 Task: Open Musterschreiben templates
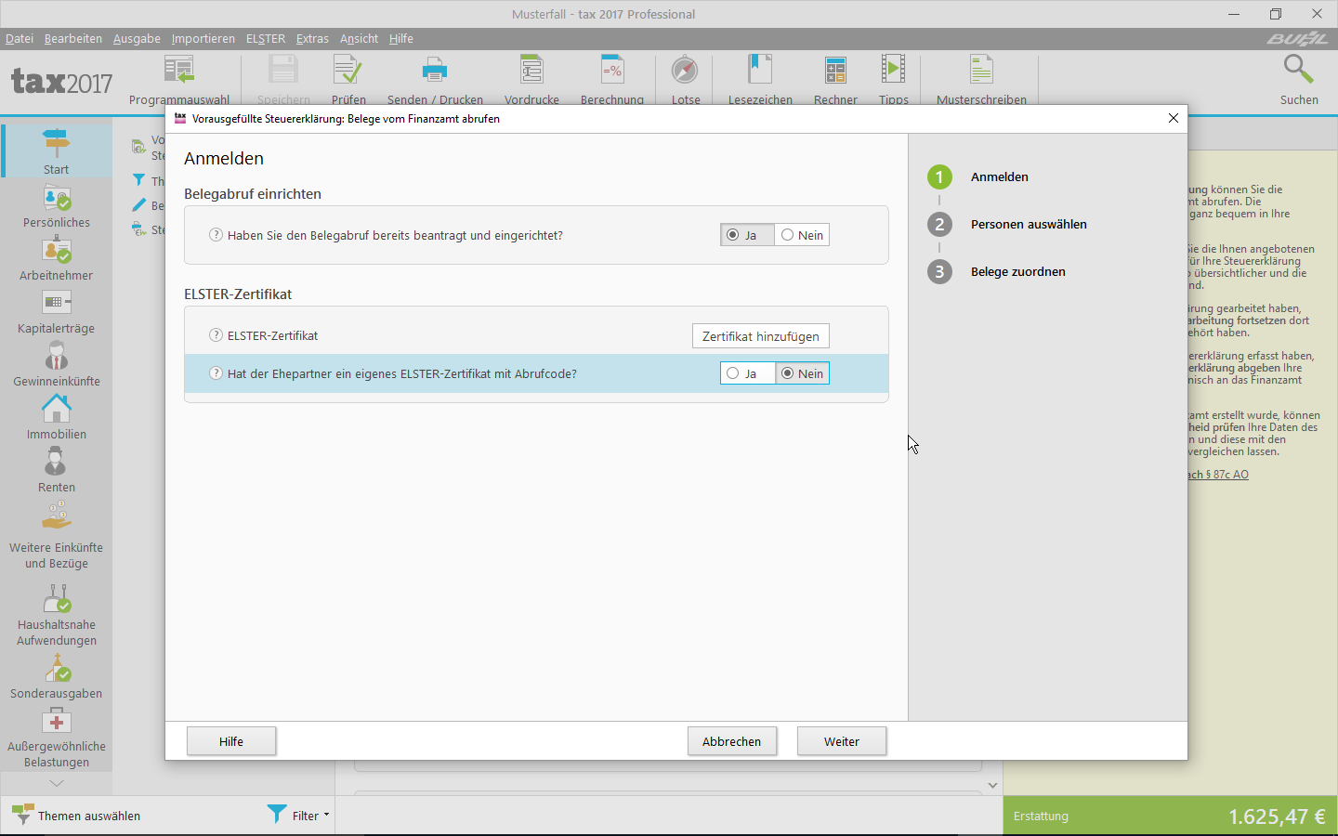(981, 80)
